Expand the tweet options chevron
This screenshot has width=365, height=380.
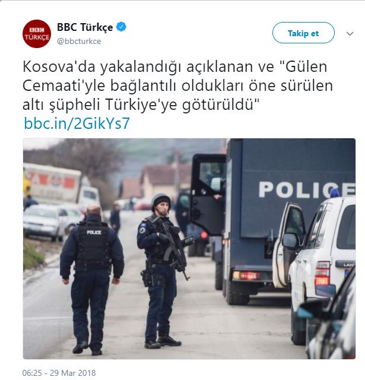(x=350, y=33)
